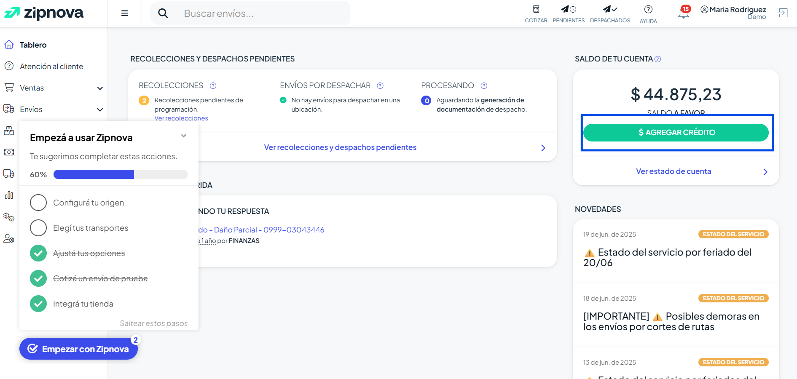Click the Empezar con Zipnova button
The width and height of the screenshot is (797, 379).
point(78,349)
